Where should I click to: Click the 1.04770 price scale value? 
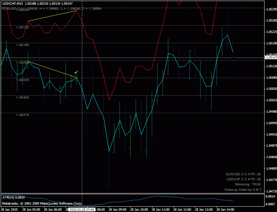point(271,180)
